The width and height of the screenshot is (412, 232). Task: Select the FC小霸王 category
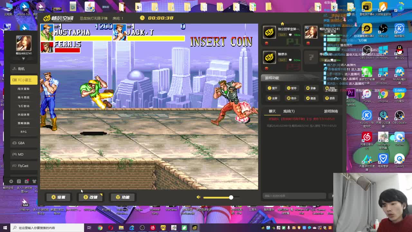[x=24, y=80]
